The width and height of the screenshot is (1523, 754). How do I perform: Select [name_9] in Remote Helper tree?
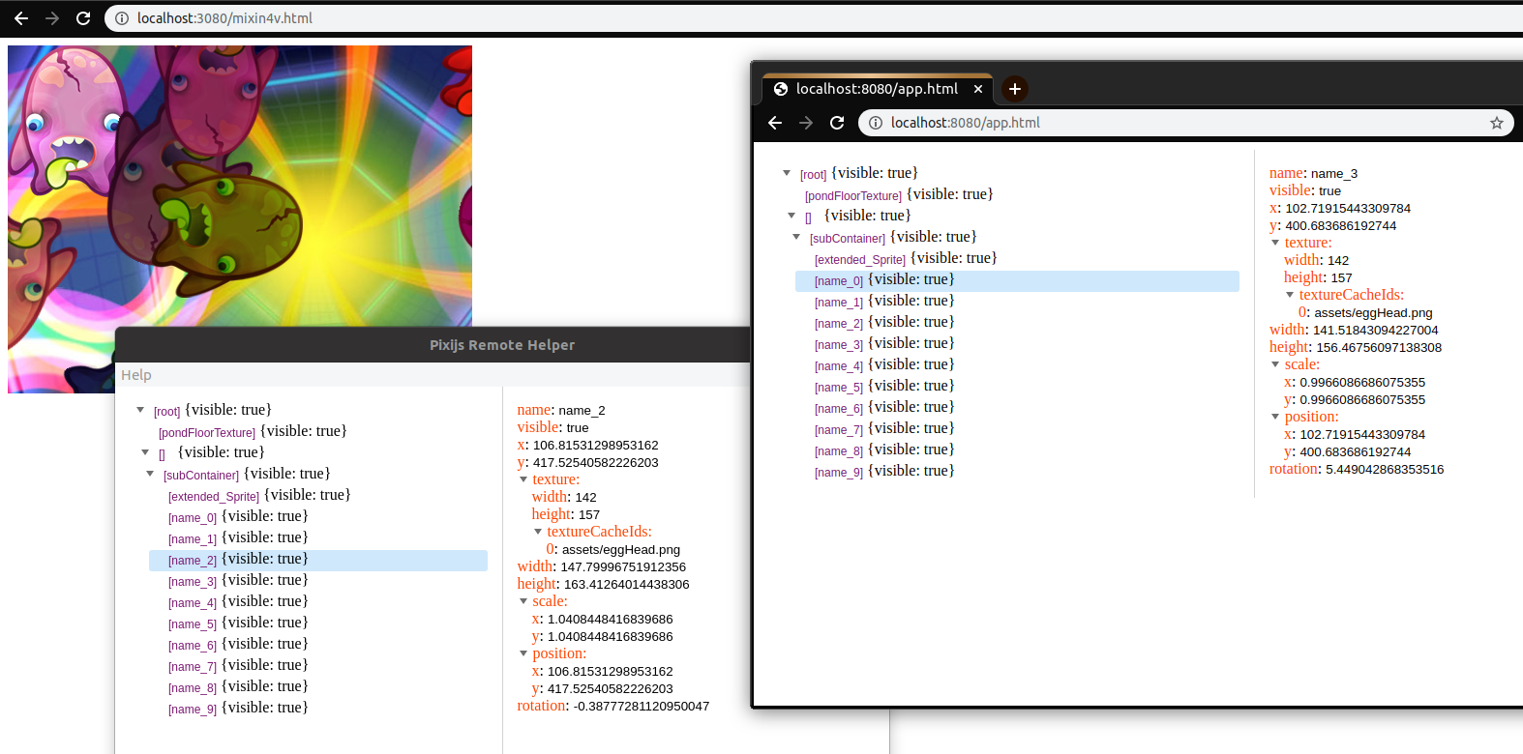click(x=193, y=709)
